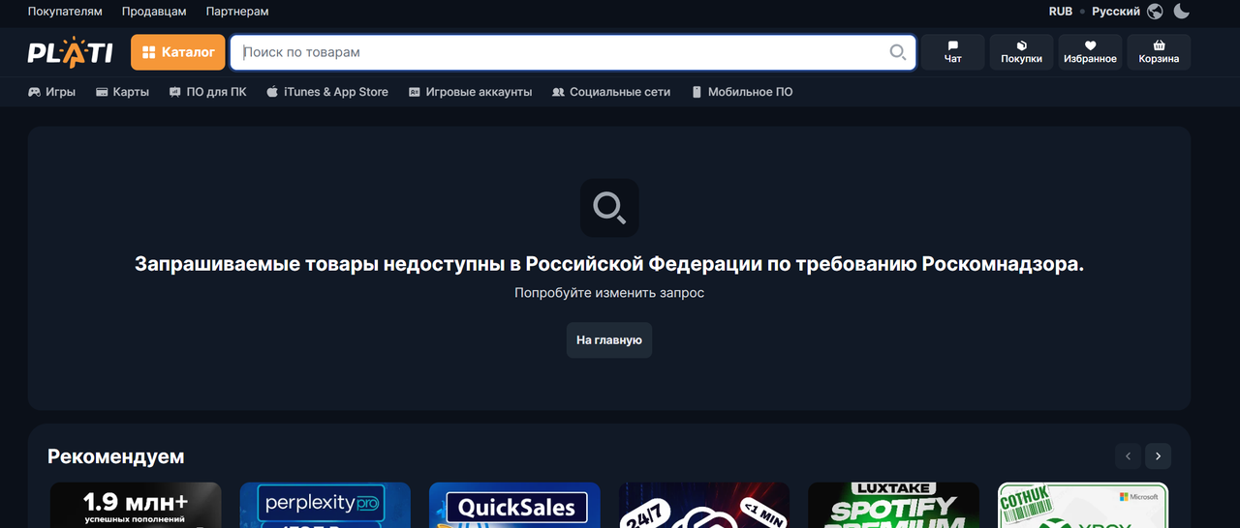Open the Партнерам link

(237, 12)
